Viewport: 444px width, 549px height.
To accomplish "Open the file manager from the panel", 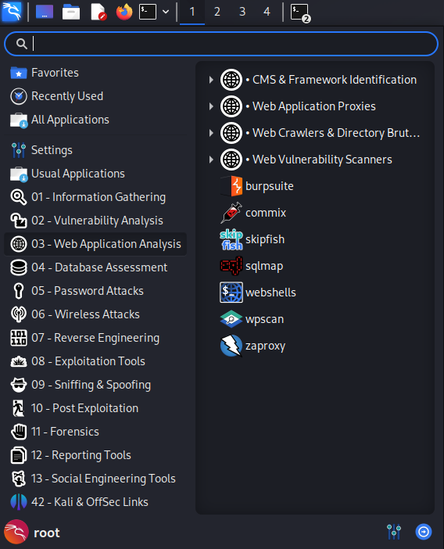I will point(71,12).
